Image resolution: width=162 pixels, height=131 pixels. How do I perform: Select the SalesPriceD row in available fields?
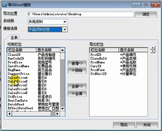[x=34, y=89]
